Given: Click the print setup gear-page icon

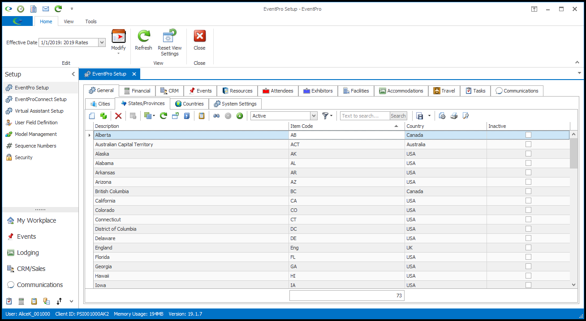Looking at the screenshot, I should [442, 116].
